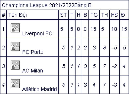Click AC Milan's goal difference -2
Viewport: 129px width, 94px height.
click(115, 66)
